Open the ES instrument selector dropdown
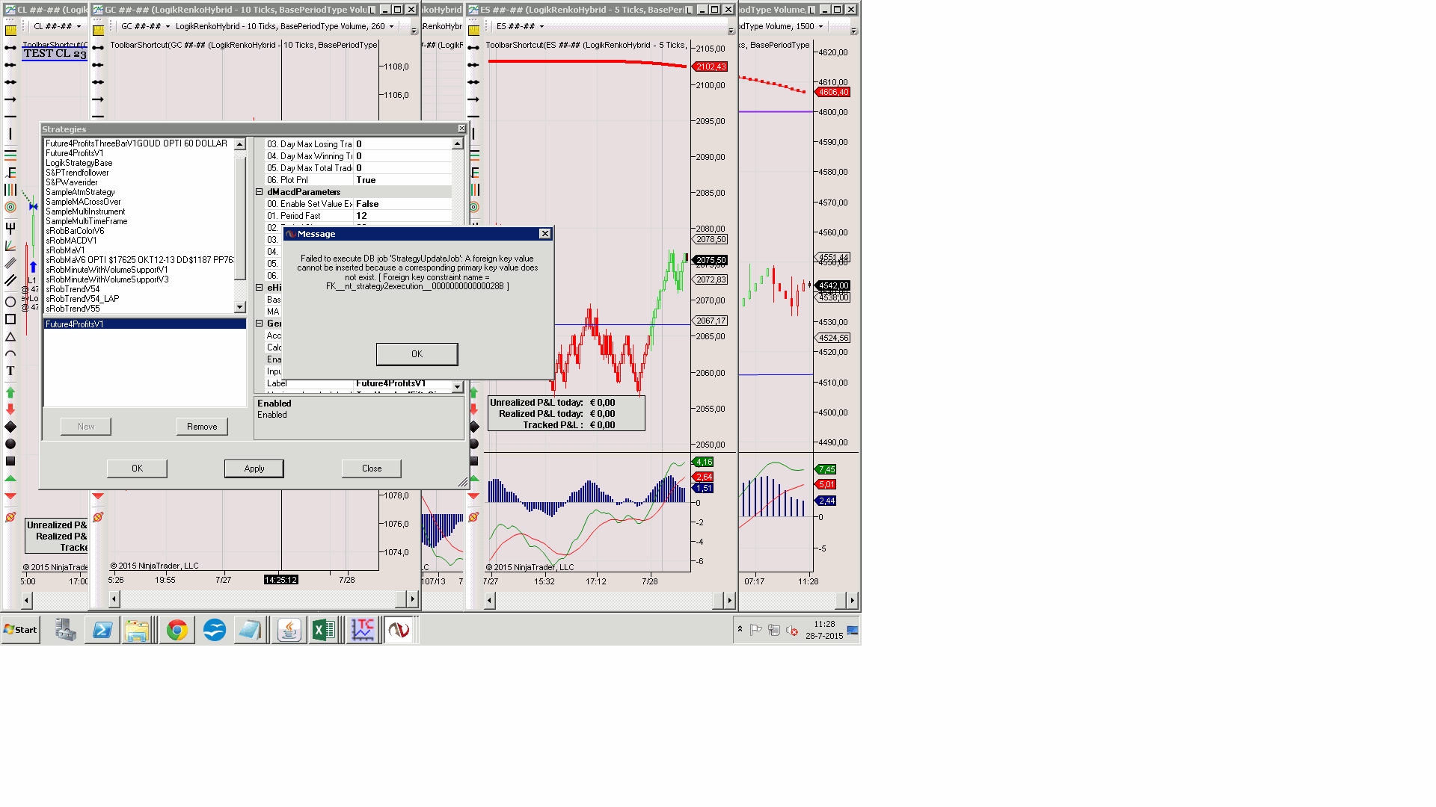This screenshot has height=807, width=1436. 541,26
